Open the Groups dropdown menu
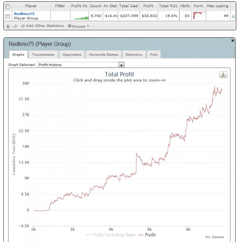This screenshot has width=240, height=249. [x=79, y=26]
